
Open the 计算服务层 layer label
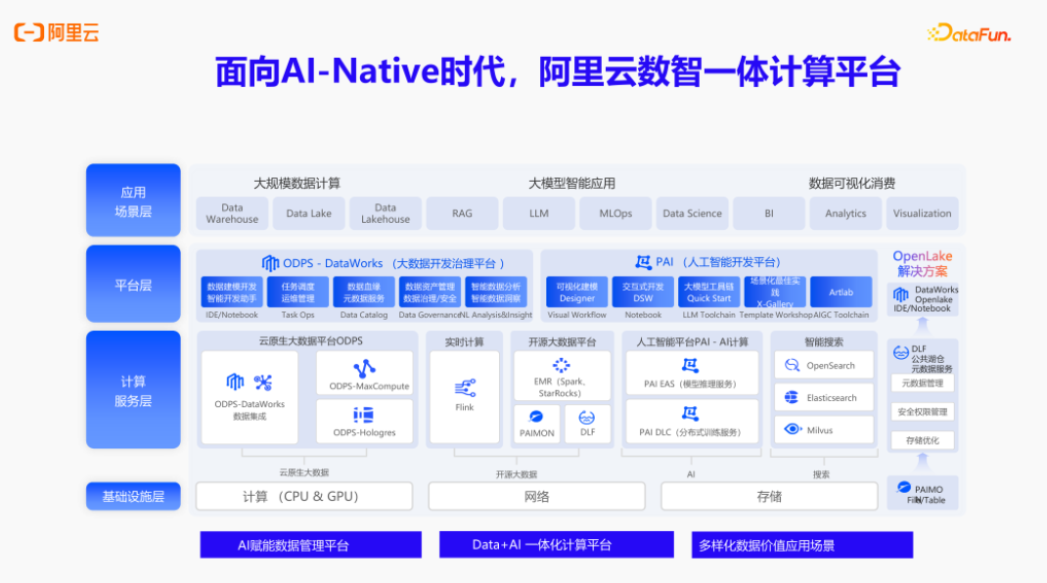(x=133, y=390)
